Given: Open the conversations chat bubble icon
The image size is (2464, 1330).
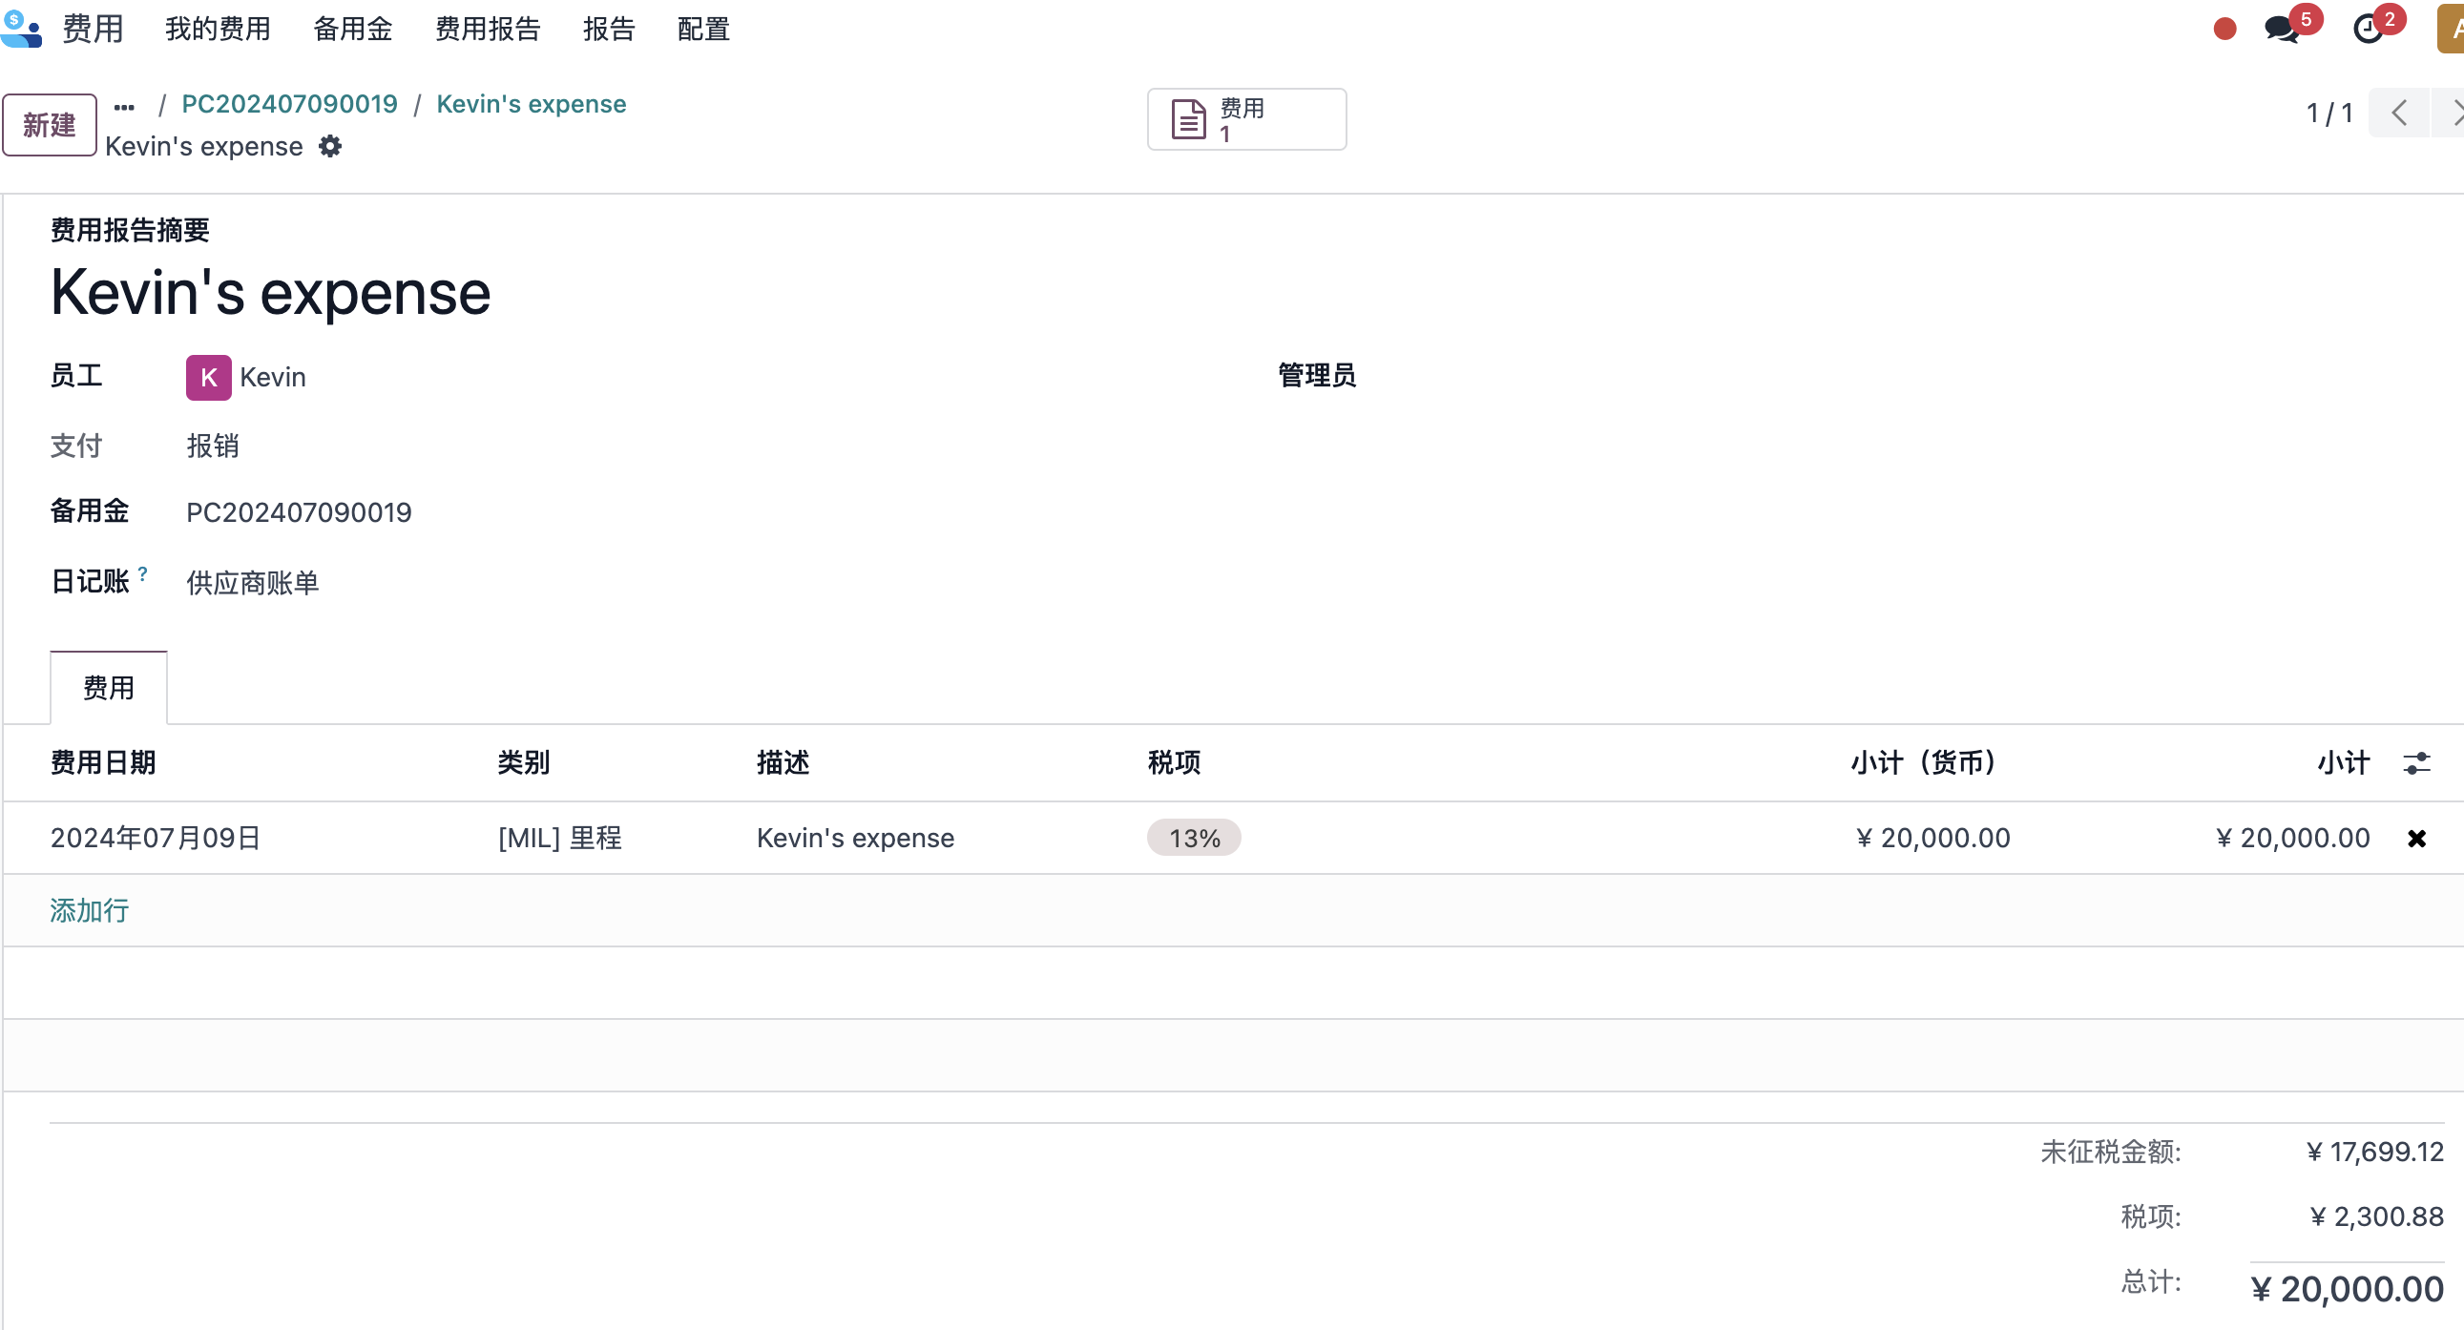Looking at the screenshot, I should [x=2283, y=29].
